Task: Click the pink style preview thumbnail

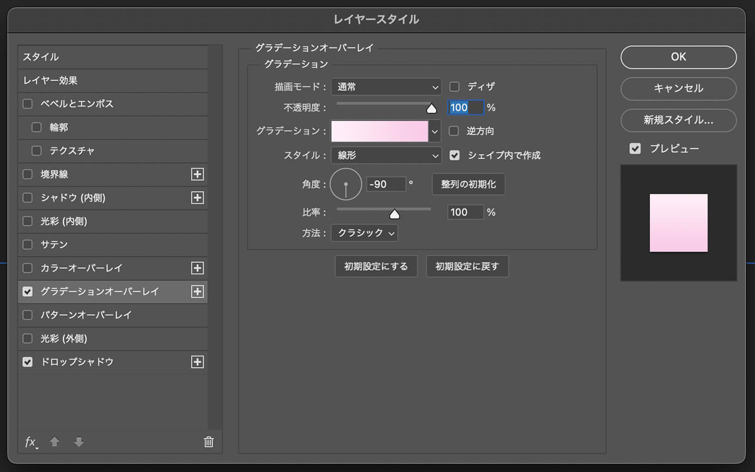Action: [x=678, y=223]
